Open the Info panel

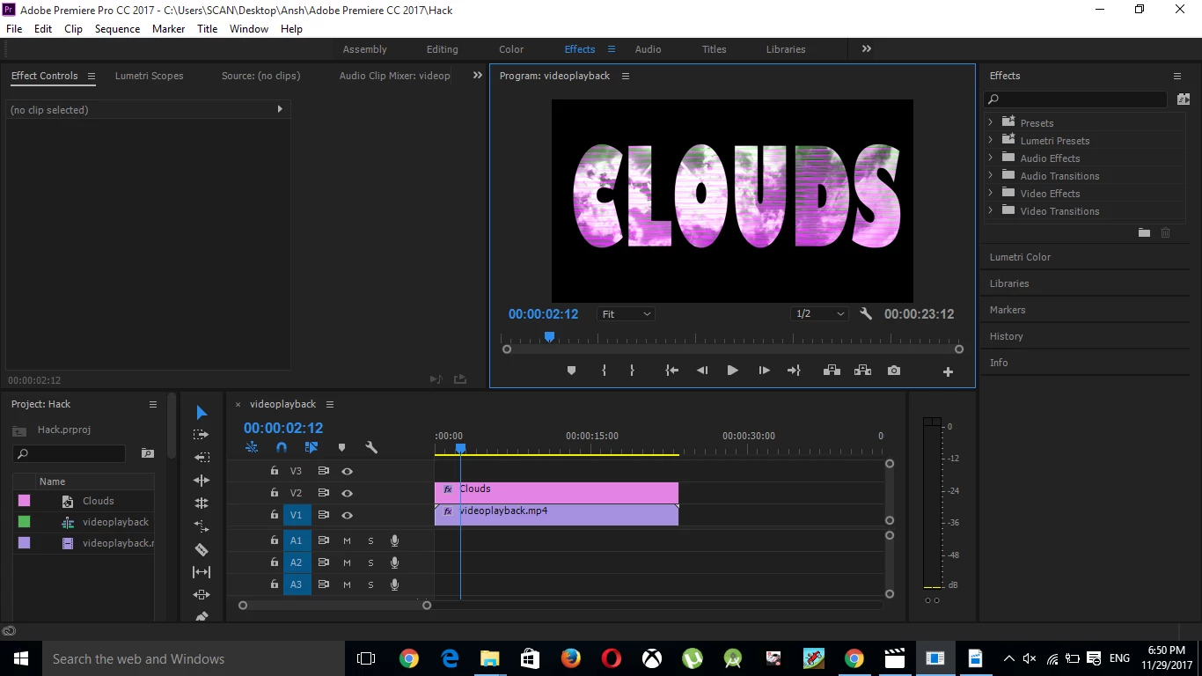point(999,363)
